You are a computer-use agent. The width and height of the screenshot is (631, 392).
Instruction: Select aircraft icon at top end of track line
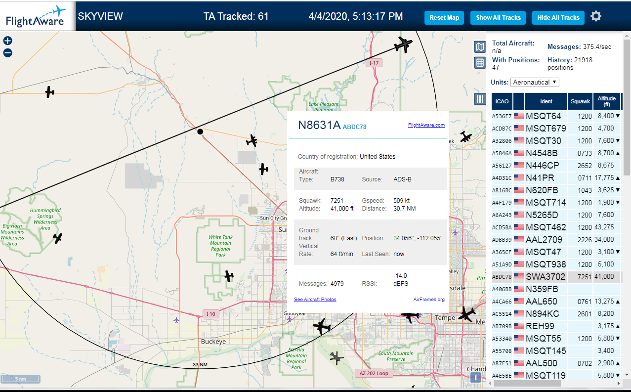coord(403,45)
